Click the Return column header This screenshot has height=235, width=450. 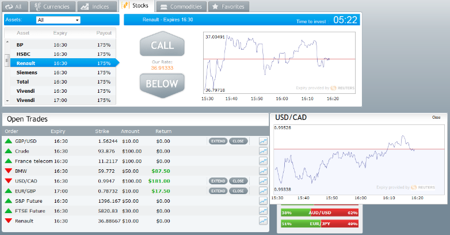pos(163,131)
